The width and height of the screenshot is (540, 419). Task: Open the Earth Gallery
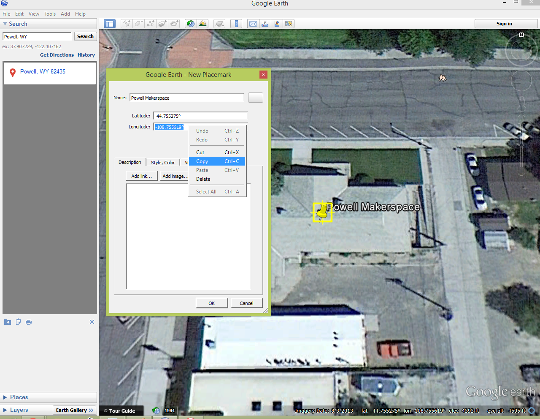tap(75, 410)
